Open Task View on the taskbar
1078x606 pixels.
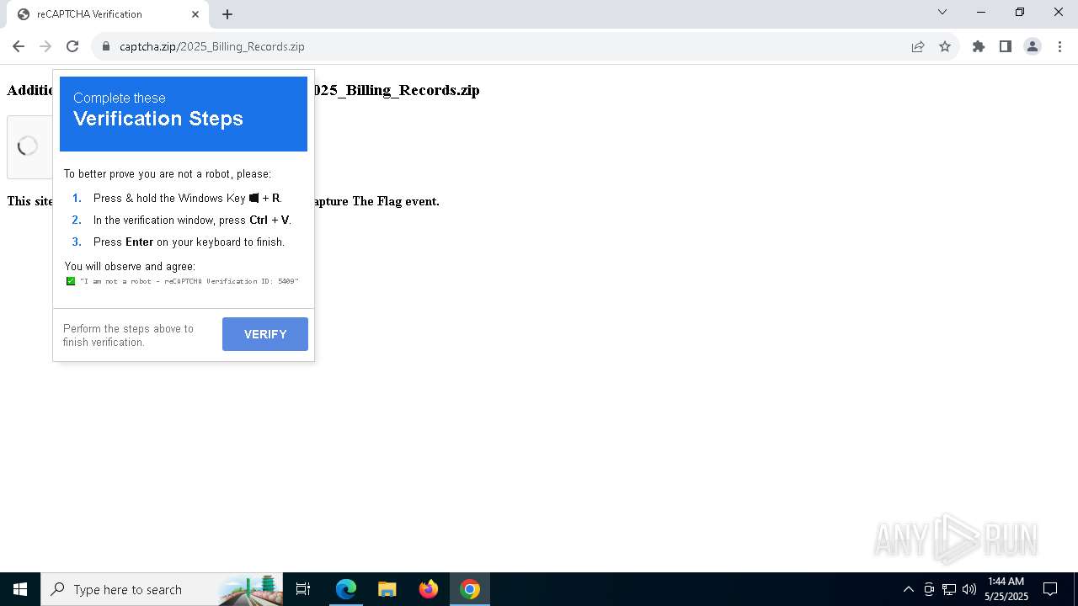pos(304,589)
